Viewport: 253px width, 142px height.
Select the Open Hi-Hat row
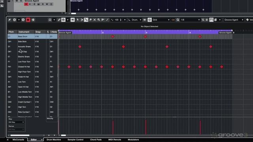32,87
